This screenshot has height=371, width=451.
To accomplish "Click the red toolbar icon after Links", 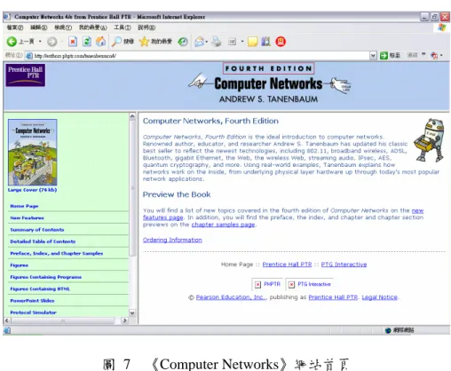I will tap(434, 55).
